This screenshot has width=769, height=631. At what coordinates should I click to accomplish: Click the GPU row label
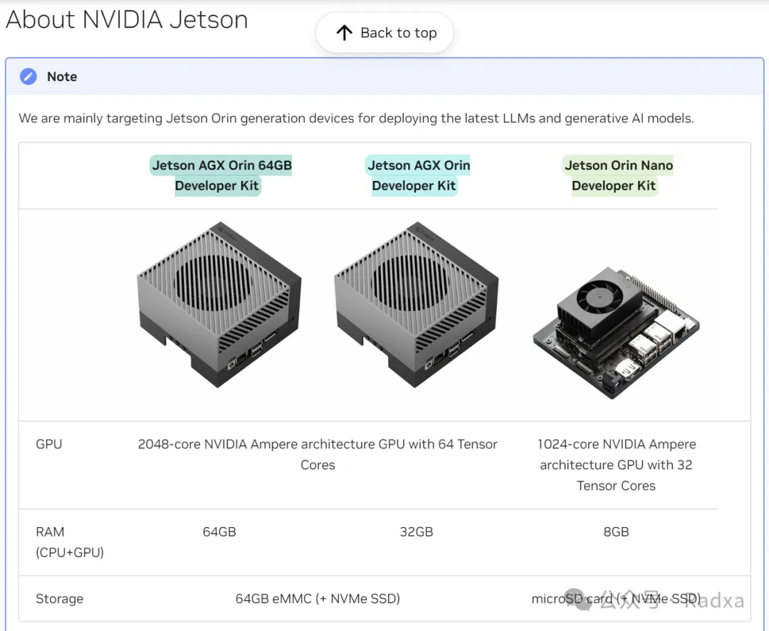[x=49, y=444]
